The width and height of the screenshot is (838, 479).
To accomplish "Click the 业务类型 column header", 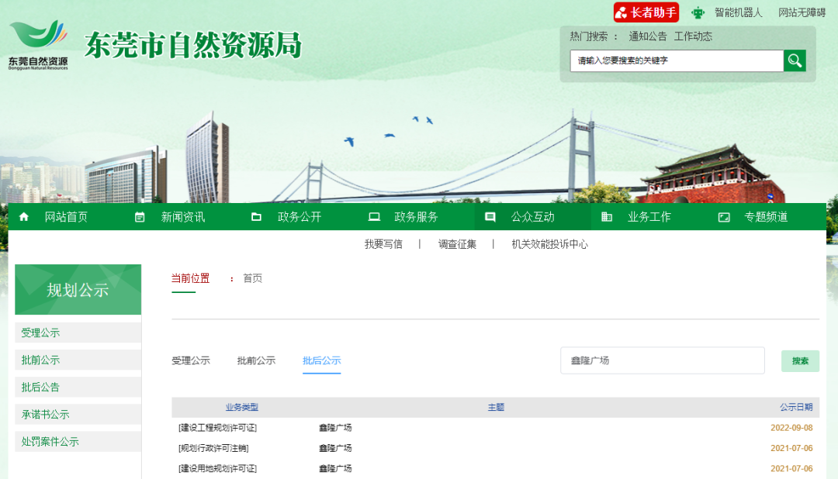I will pos(241,407).
